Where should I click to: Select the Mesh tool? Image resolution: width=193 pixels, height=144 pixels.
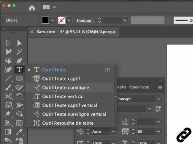click(x=19, y=123)
